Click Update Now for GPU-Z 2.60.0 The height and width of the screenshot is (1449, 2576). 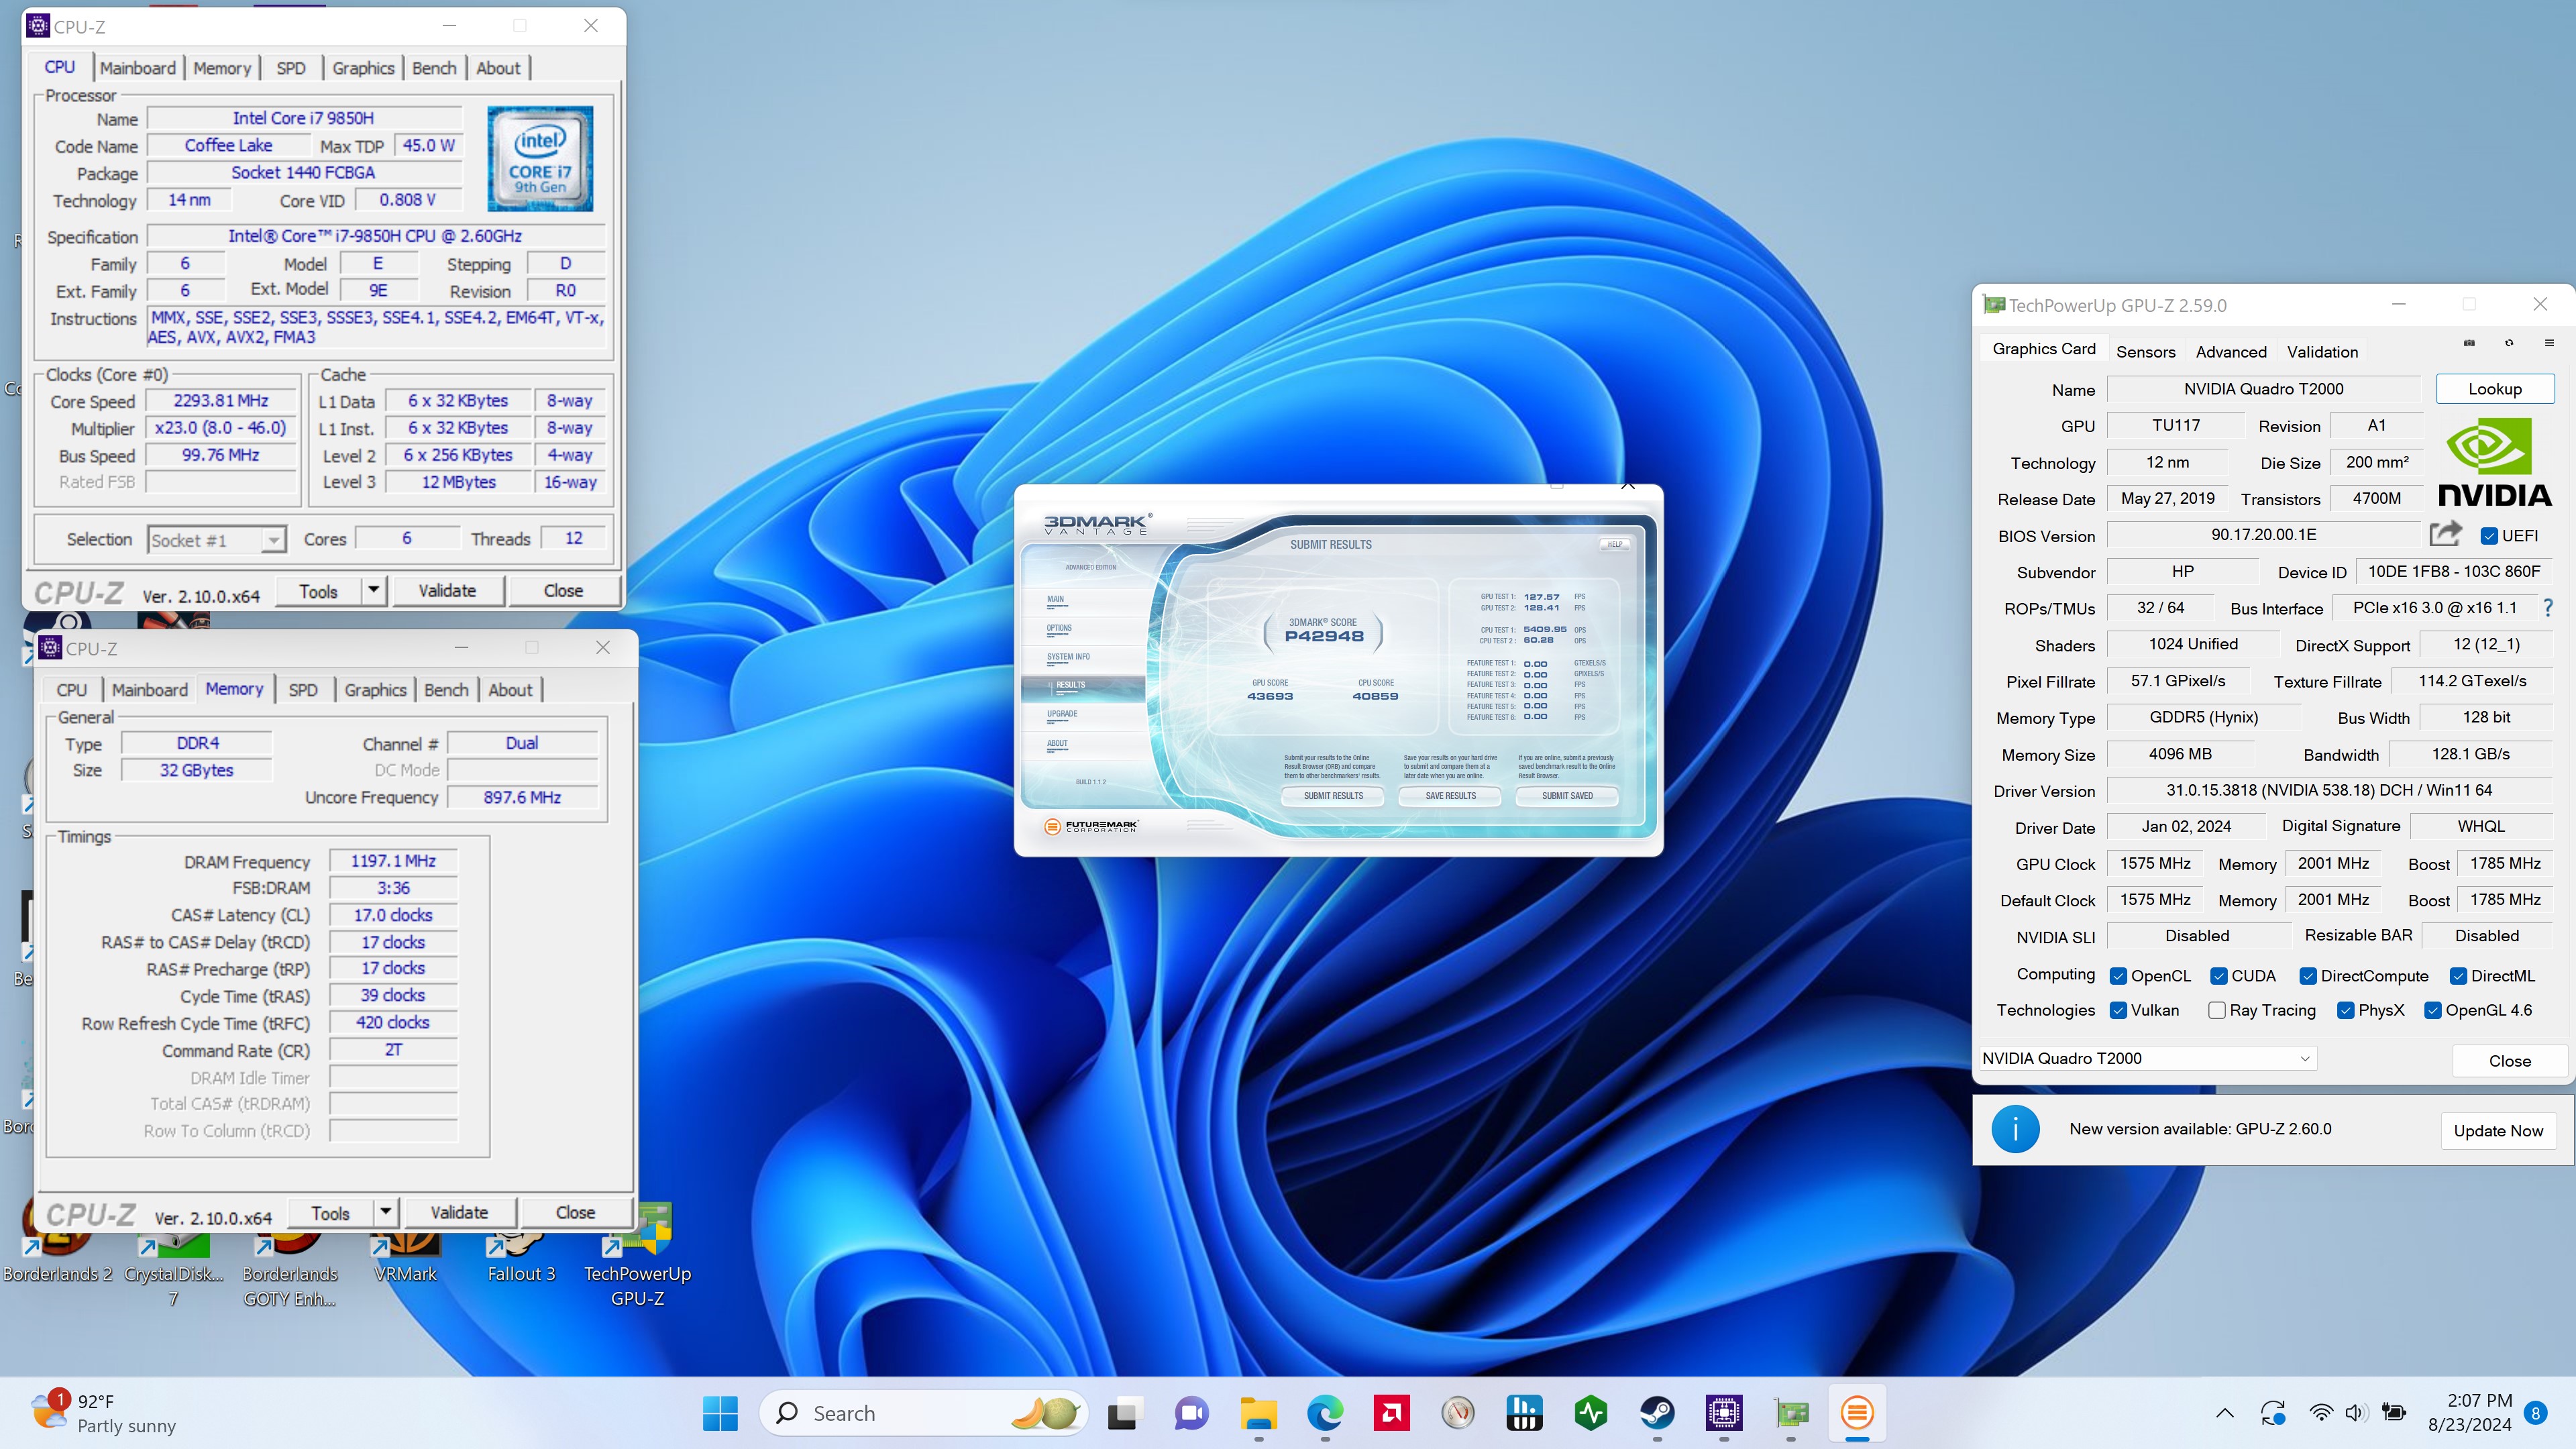(x=2498, y=1130)
